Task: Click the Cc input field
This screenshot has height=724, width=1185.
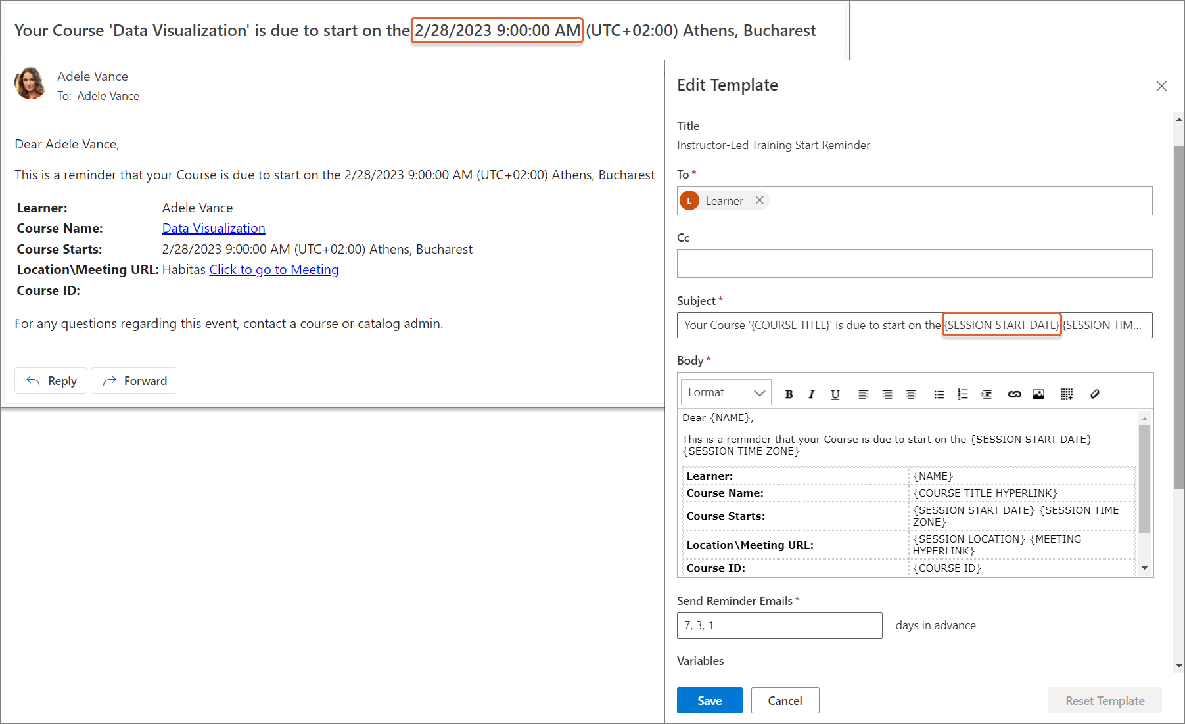Action: click(914, 263)
